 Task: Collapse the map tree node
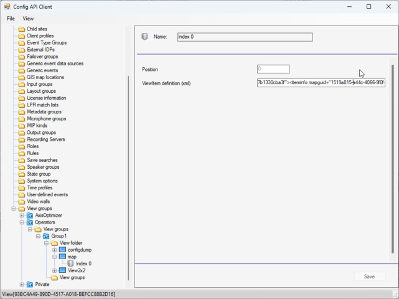[55, 257]
